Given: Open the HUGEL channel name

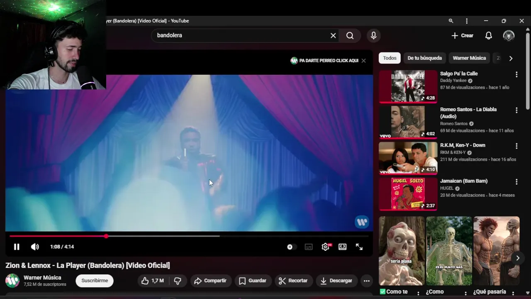Looking at the screenshot, I should tap(447, 188).
